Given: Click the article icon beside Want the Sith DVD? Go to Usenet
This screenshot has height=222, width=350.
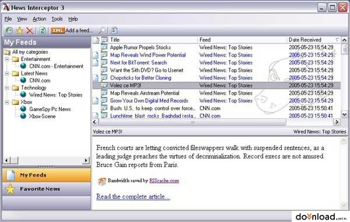Looking at the screenshot, I should [104, 70].
